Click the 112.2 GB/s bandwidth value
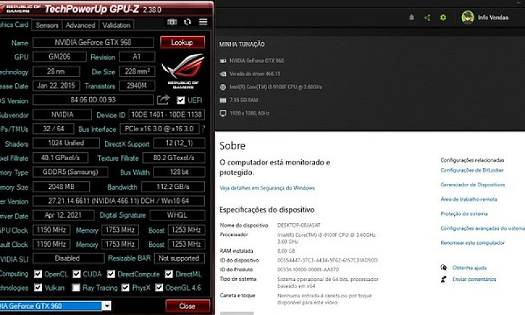This screenshot has height=315, width=525. coord(173,186)
